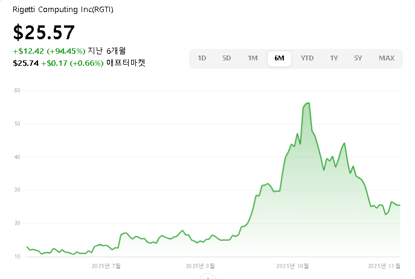Click the 20 y-axis label
415x279 pixels.
pyautogui.click(x=17, y=223)
